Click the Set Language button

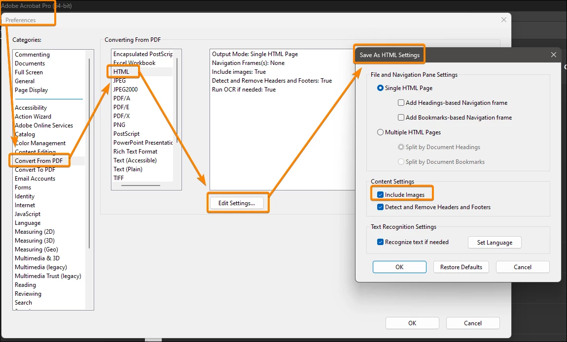(495, 243)
